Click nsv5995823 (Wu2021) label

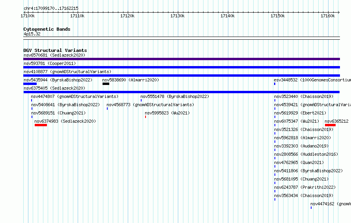coord(167,113)
